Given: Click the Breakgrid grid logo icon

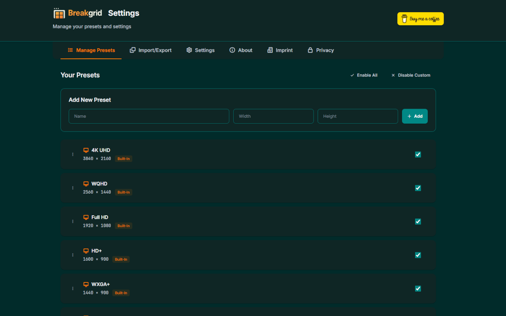Looking at the screenshot, I should click(x=59, y=13).
